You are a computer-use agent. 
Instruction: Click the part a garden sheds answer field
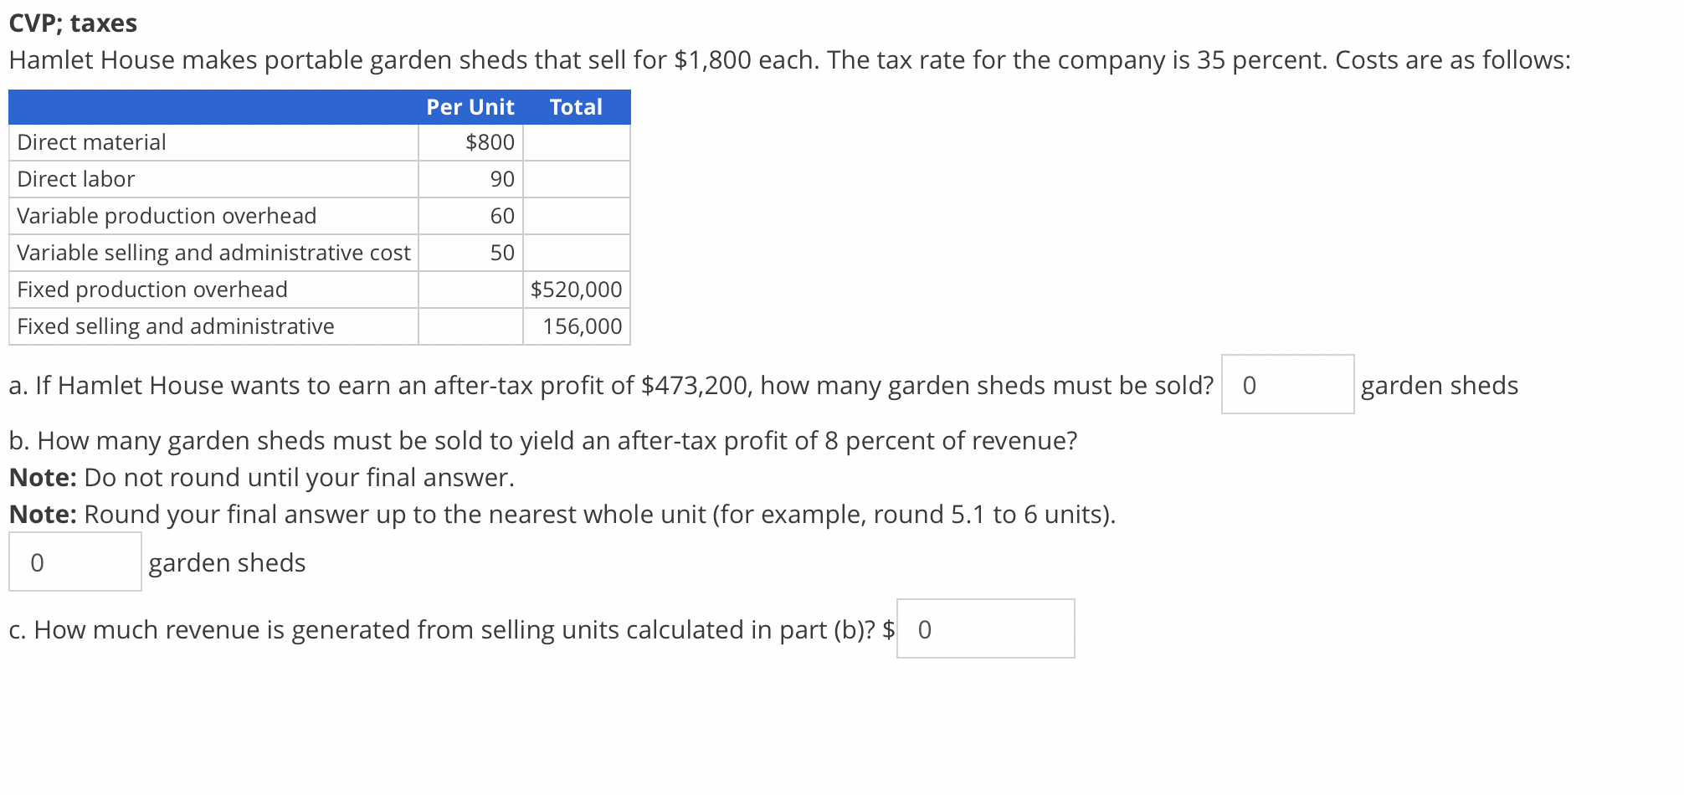click(1287, 385)
